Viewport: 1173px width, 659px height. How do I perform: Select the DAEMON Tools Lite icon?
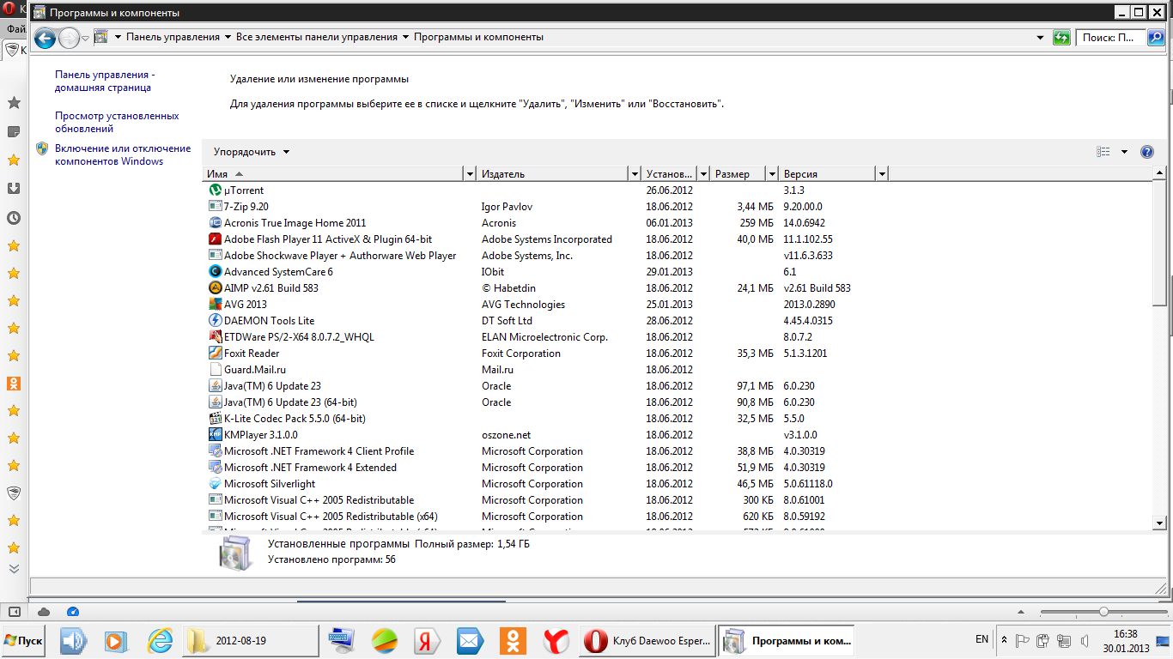click(x=216, y=321)
